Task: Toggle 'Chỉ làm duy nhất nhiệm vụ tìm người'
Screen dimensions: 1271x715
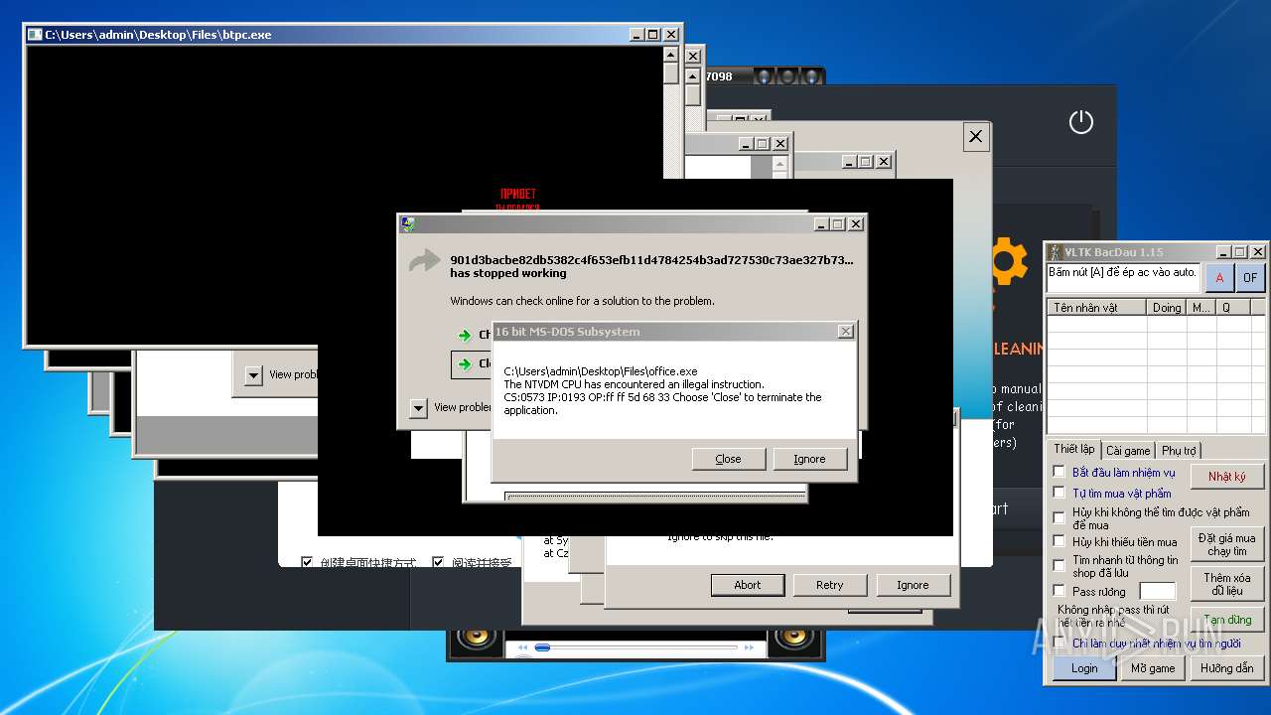Action: pyautogui.click(x=1059, y=643)
